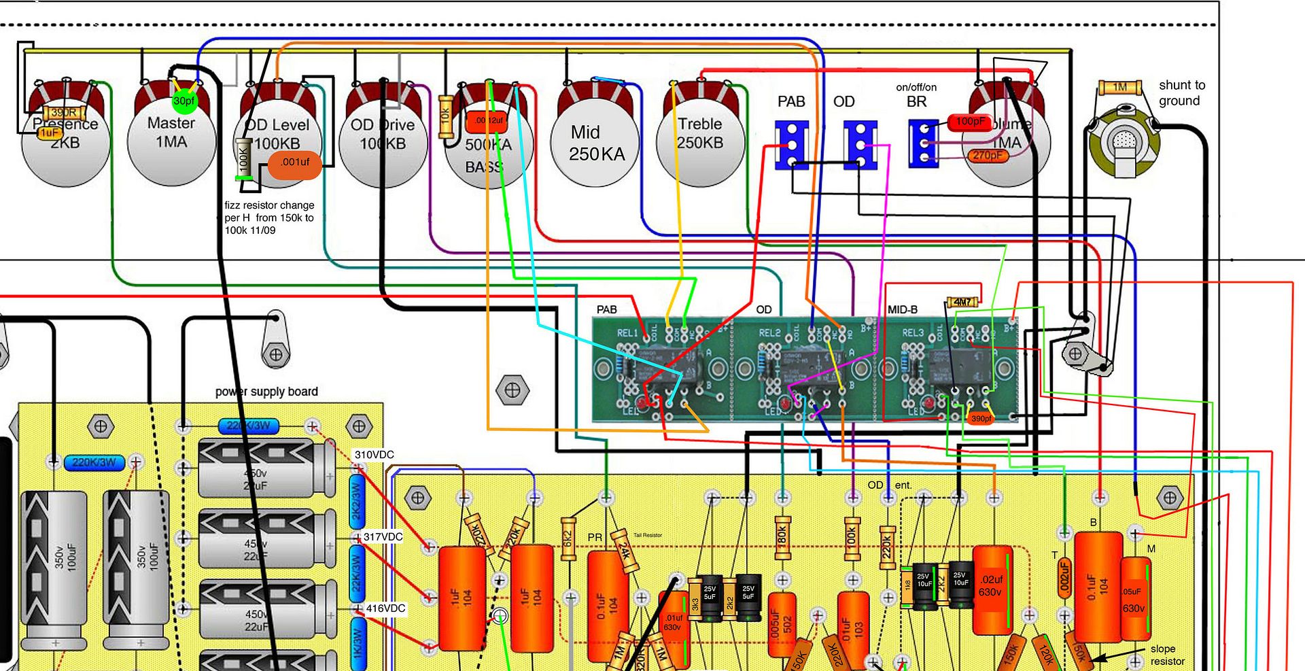Screen dimensions: 1305x671
Task: Click the OD Drive 100KB pot
Action: tap(383, 136)
